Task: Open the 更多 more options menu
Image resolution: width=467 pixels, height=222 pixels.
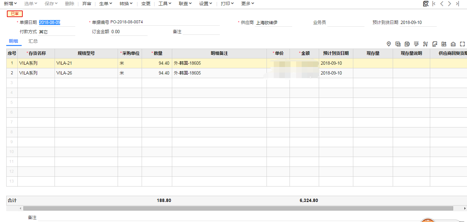Action: (x=247, y=4)
